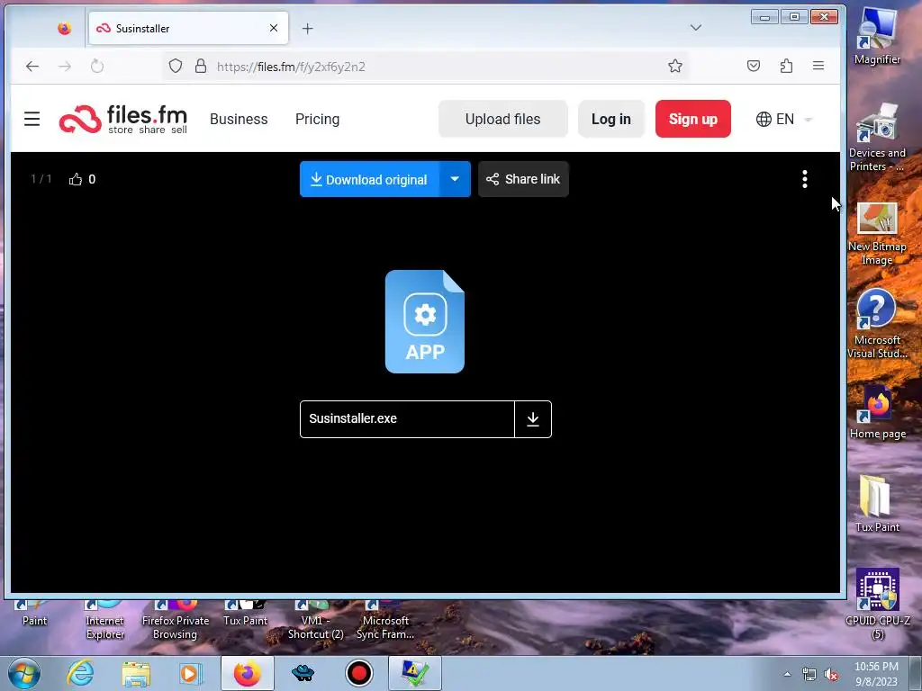
Task: Open the tracking protection shield icon
Action: [176, 66]
